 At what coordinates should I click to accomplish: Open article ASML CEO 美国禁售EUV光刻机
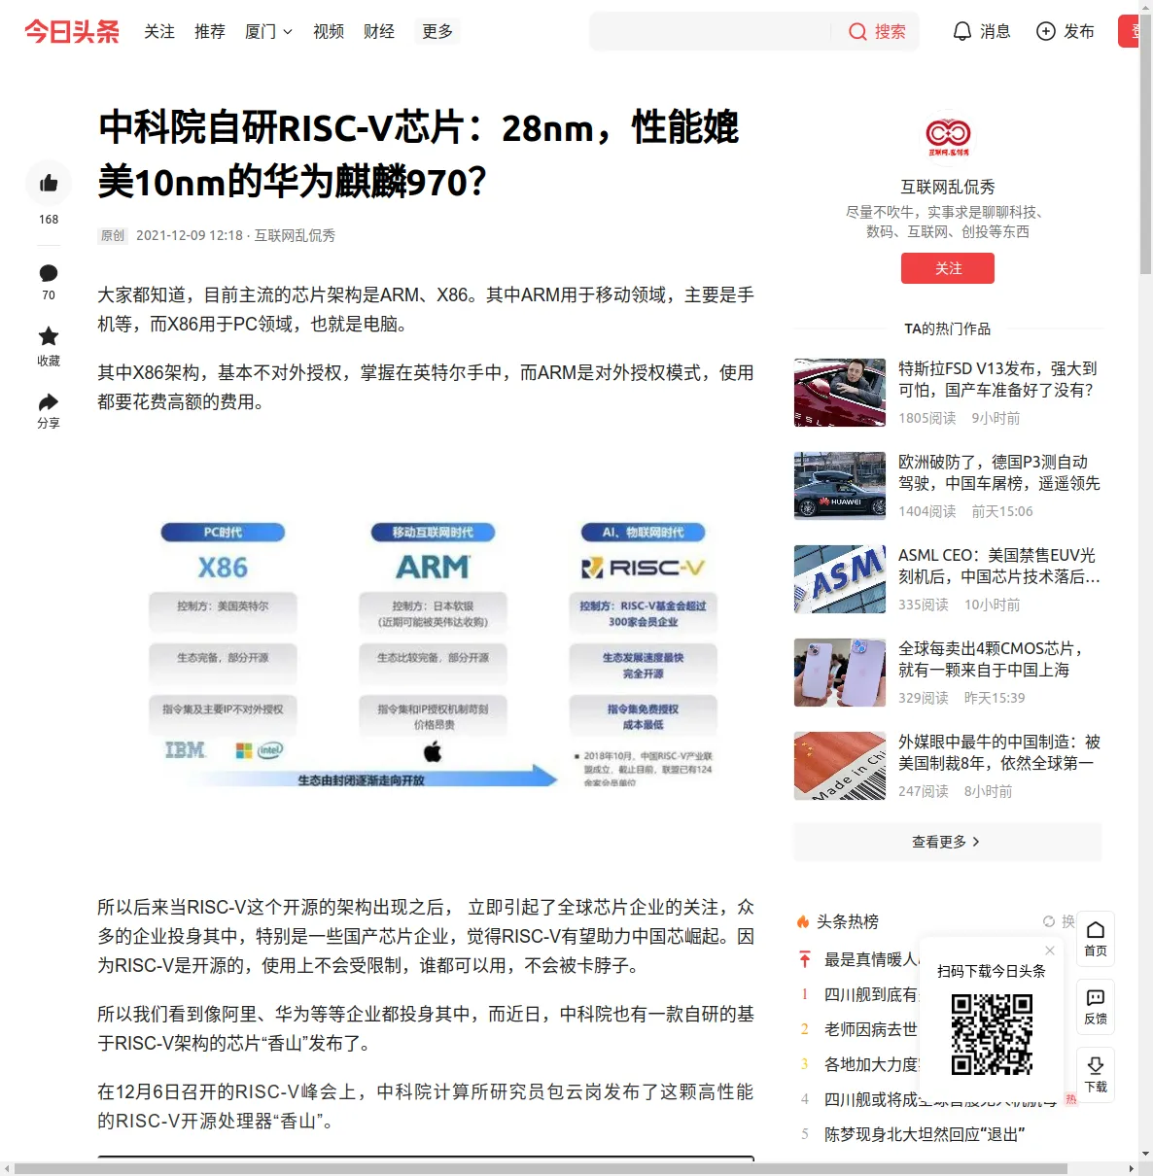click(999, 566)
